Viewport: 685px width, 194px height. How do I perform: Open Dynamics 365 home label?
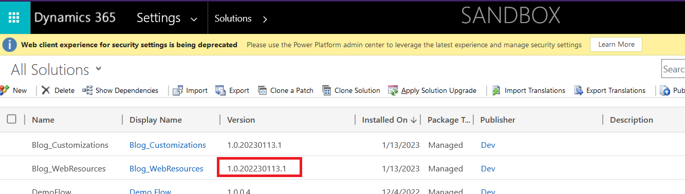coord(75,18)
